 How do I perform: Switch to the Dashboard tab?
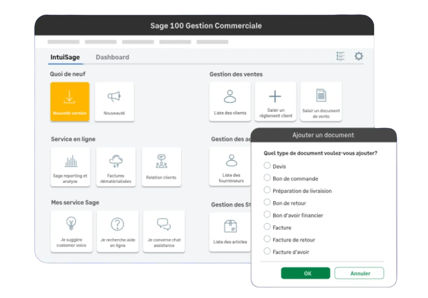click(x=112, y=57)
